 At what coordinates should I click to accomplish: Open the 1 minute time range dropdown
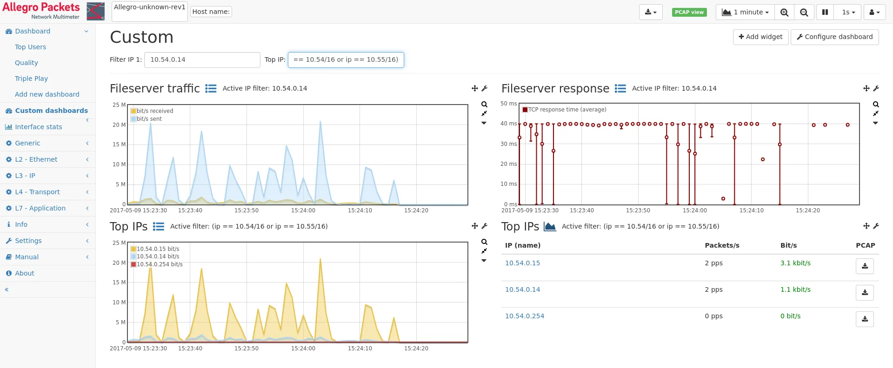click(x=745, y=13)
